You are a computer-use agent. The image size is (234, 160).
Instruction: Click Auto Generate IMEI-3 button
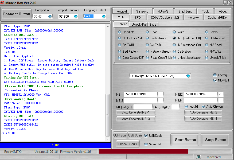(x=136, y=119)
